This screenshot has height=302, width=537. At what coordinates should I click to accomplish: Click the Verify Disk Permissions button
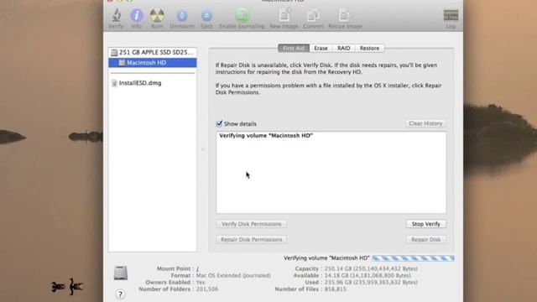point(252,224)
